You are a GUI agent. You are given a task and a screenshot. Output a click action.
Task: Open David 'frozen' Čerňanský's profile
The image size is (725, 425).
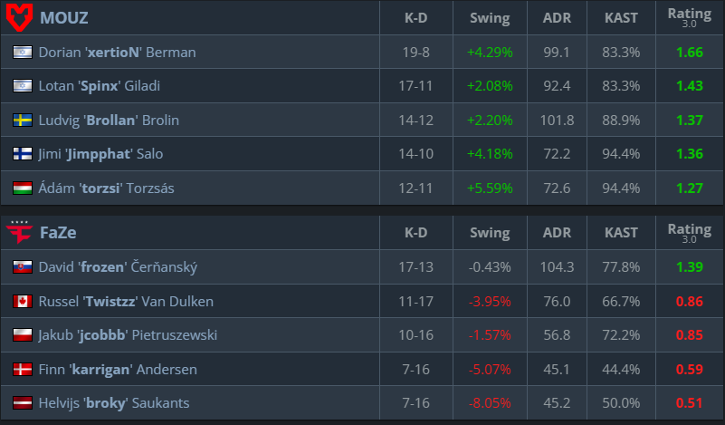[118, 267]
